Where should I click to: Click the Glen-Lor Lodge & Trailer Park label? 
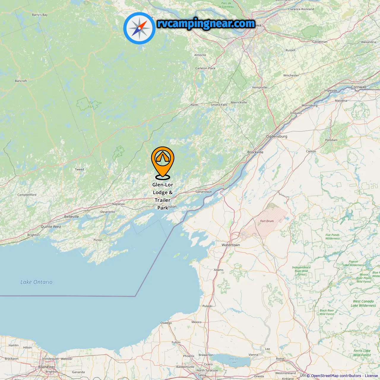pos(163,196)
